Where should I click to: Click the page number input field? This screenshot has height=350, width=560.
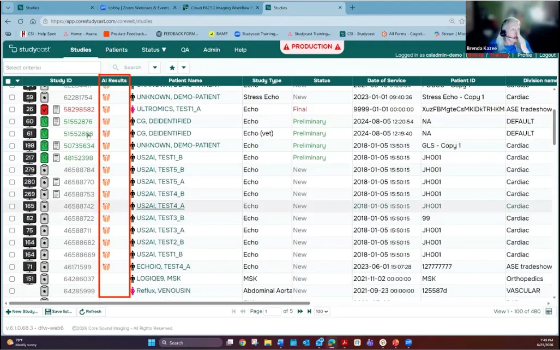click(273, 311)
